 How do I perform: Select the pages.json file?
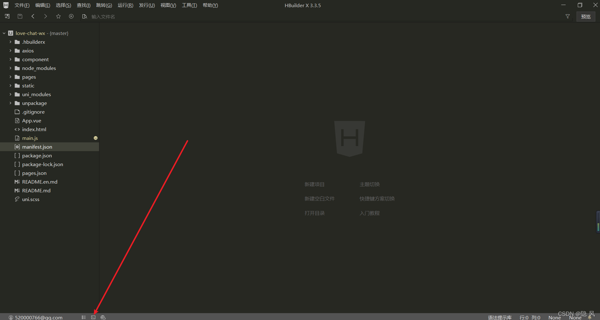49,173
